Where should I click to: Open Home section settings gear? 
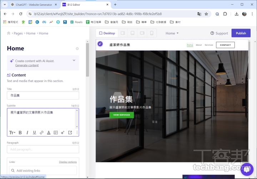(x=77, y=49)
